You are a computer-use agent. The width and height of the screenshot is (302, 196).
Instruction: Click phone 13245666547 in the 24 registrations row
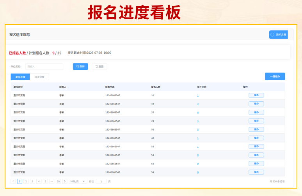click(x=113, y=121)
